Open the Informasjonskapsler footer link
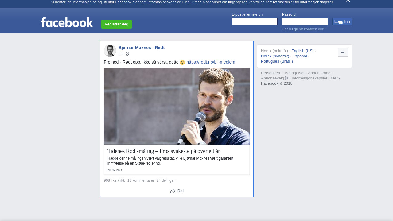The width and height of the screenshot is (393, 221). (309, 78)
